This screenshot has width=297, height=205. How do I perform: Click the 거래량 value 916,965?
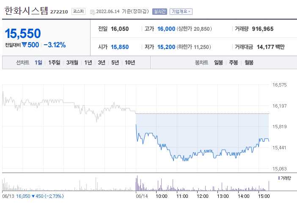263,29
